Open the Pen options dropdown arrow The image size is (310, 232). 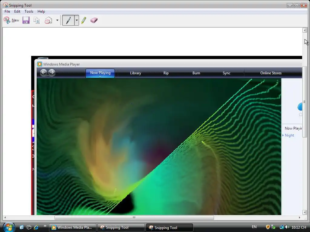tap(77, 20)
